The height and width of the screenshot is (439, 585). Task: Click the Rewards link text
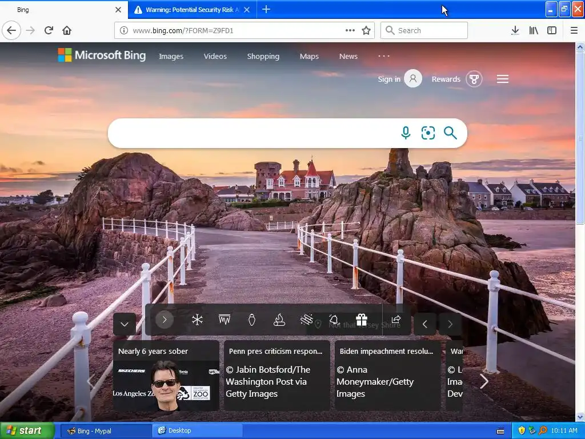click(x=446, y=79)
